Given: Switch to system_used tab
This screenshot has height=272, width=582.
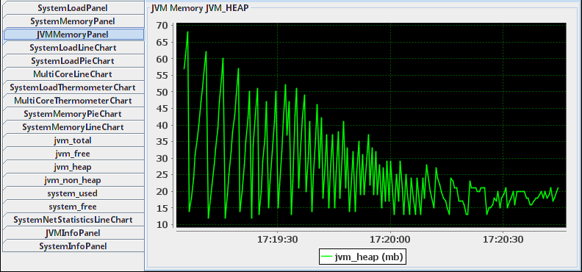Looking at the screenshot, I should (x=73, y=193).
